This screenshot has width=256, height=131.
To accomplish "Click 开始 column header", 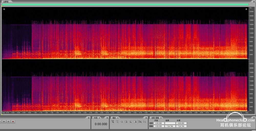I will click(156, 121).
